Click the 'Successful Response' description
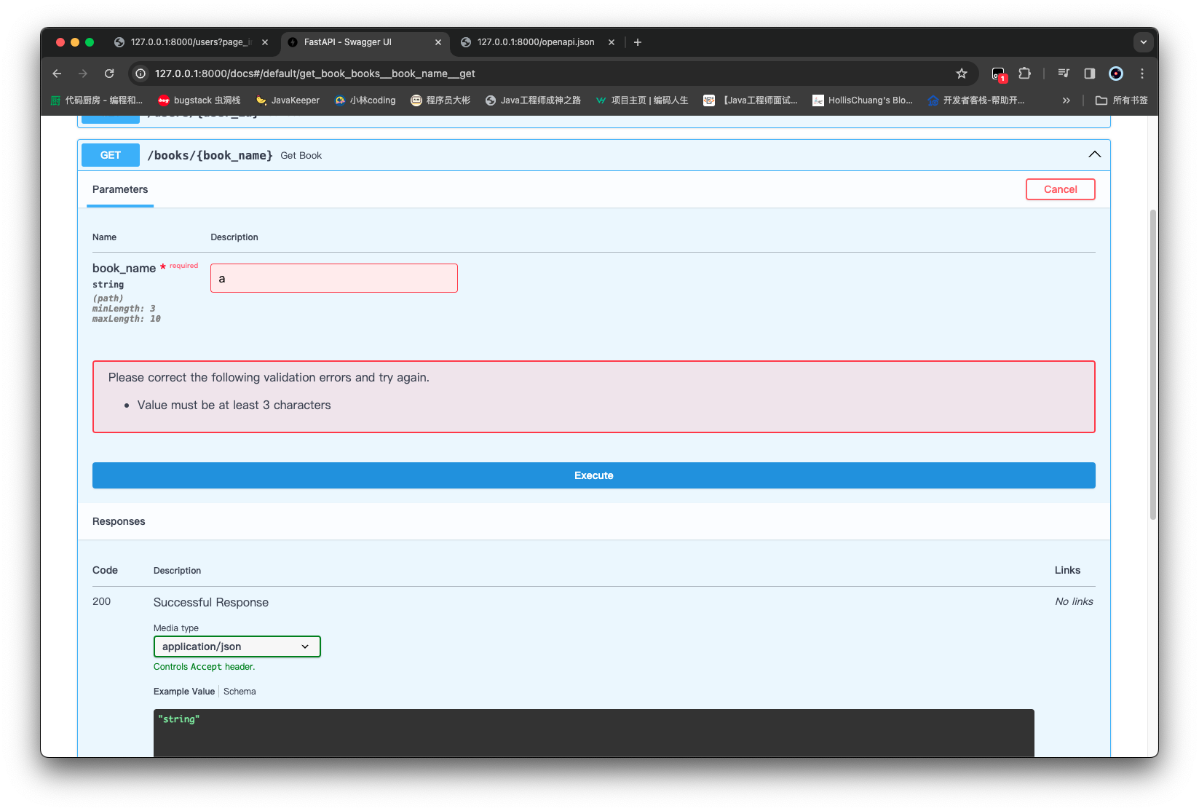1199x811 pixels. (211, 602)
